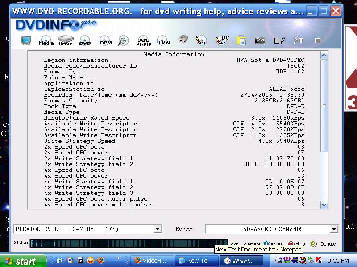
Task: Open the disc pen write tool
Action: 201,40
